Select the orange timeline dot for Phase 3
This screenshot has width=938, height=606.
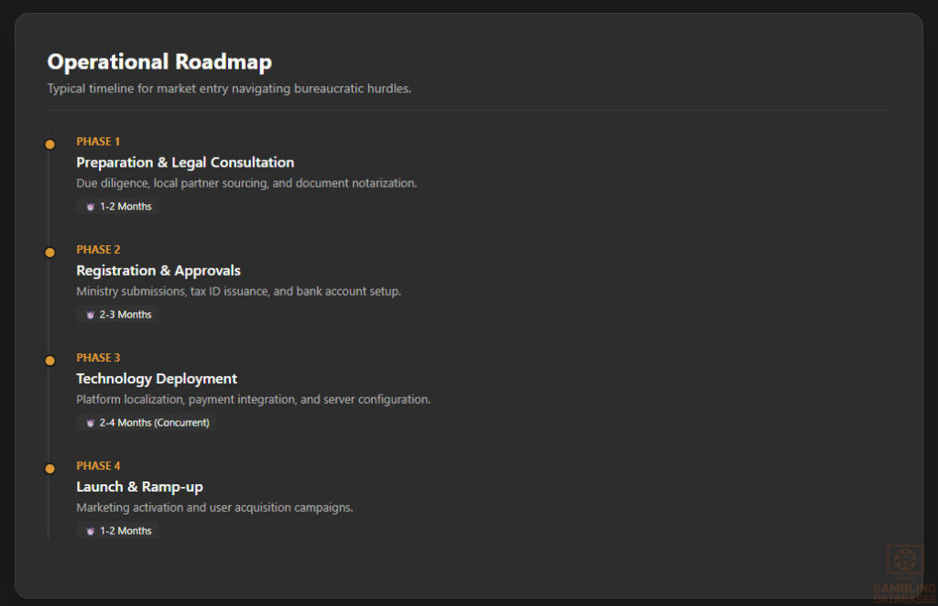pos(49,360)
